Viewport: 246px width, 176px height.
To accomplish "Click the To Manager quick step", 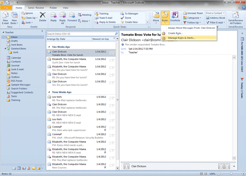I will (x=129, y=14).
